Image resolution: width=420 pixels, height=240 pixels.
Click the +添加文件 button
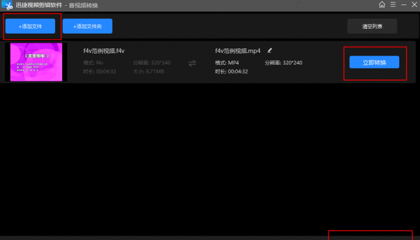point(30,26)
